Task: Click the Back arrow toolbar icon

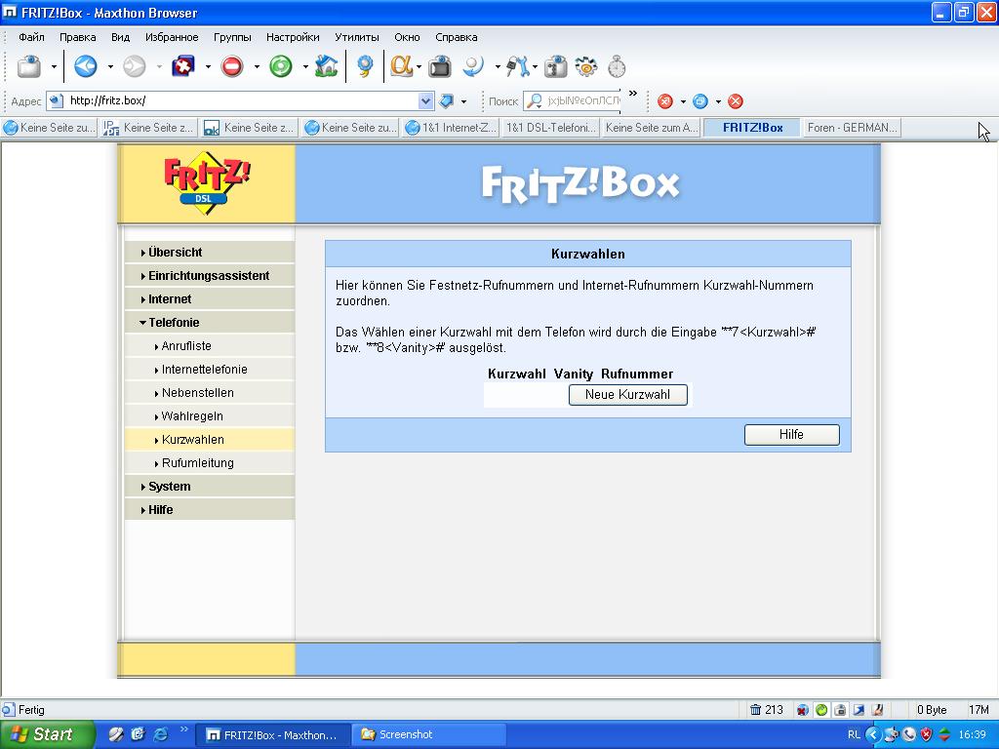Action: 86,66
